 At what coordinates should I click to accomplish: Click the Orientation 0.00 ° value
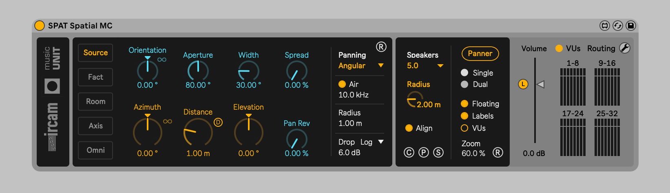pos(147,85)
